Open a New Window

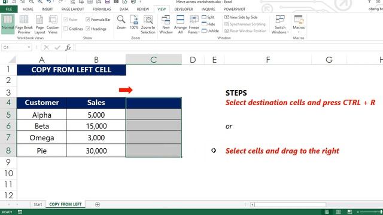(x=166, y=24)
